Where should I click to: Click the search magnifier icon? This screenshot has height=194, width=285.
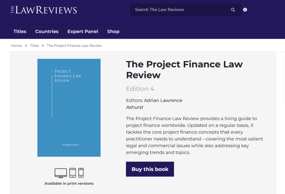[x=233, y=10]
